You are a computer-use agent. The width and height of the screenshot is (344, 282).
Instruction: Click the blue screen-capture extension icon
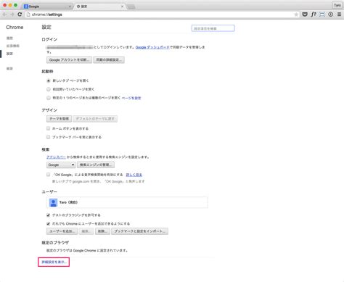[x=322, y=14]
